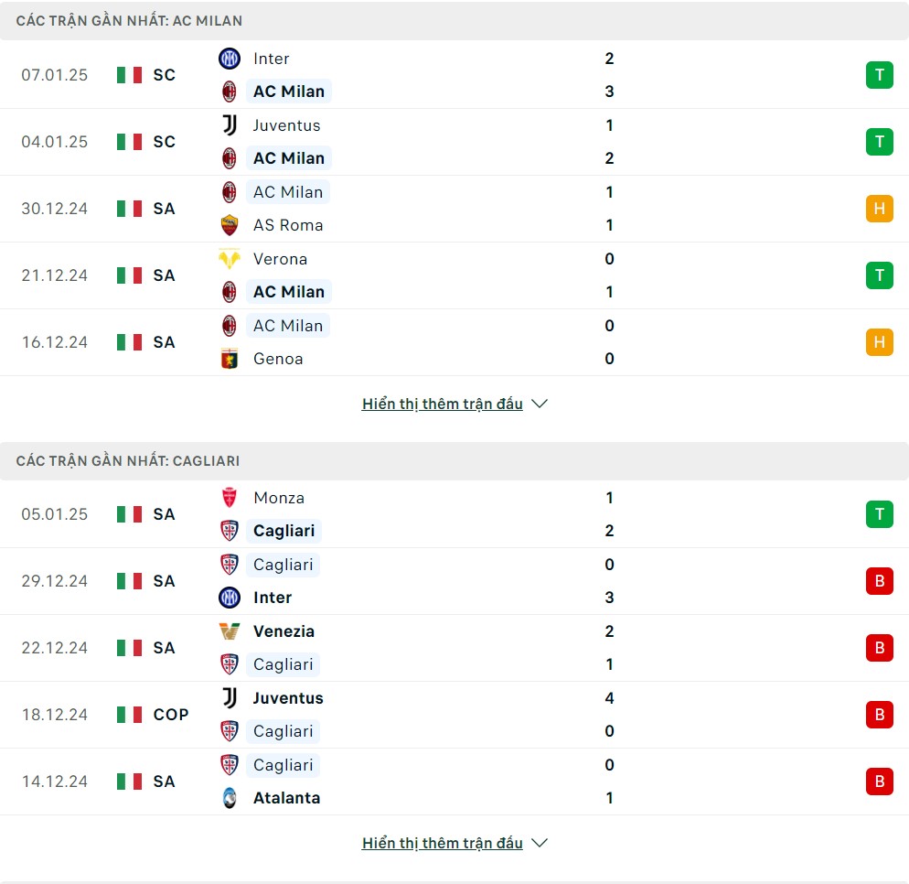Screen dimensions: 909x884
Task: Click the Venezia team logo
Action: 230,631
